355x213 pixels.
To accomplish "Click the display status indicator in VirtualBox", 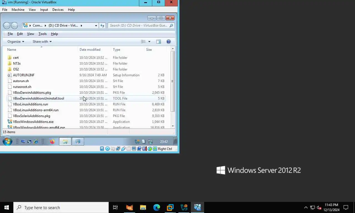I will point(134,149).
